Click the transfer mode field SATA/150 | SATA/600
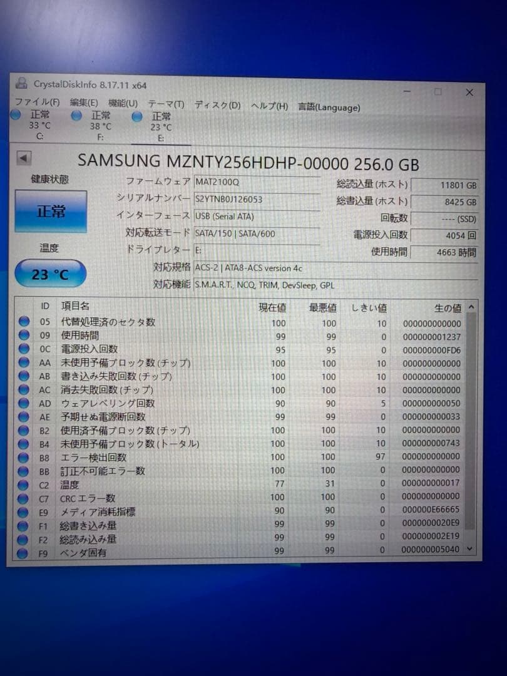This screenshot has width=507, height=676. click(257, 233)
